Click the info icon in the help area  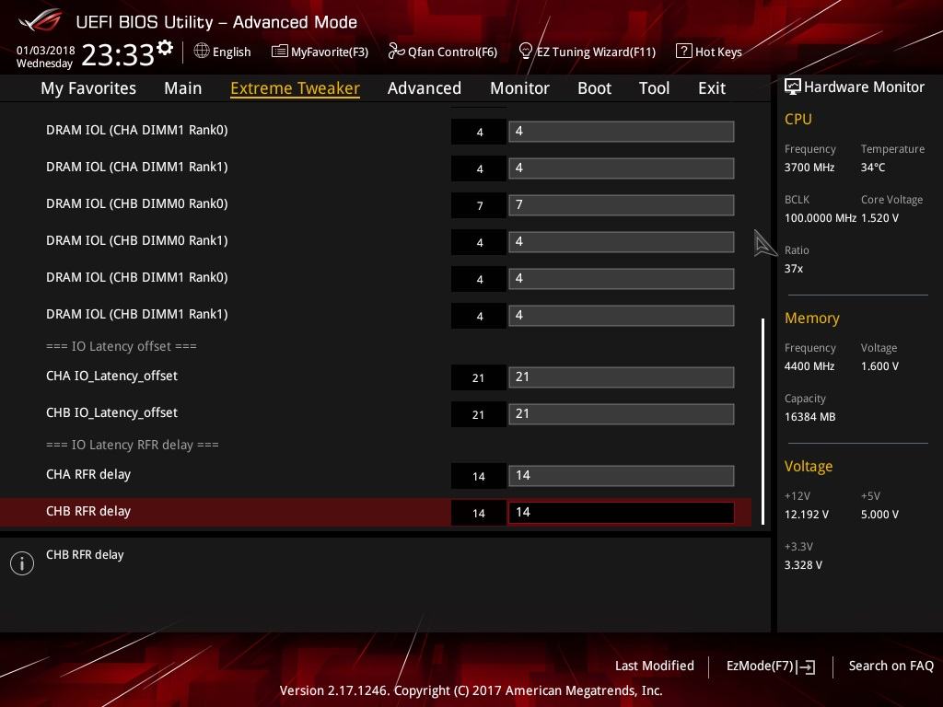point(22,563)
